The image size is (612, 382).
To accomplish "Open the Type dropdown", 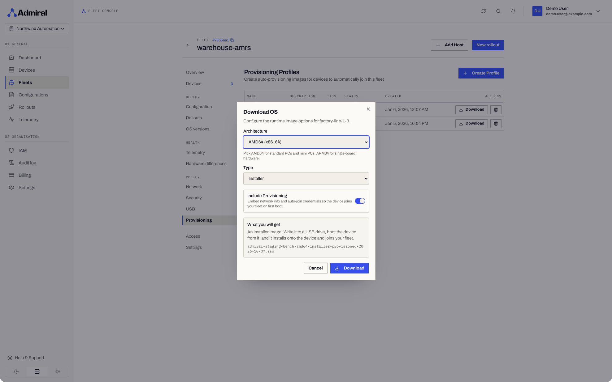I will [x=306, y=179].
